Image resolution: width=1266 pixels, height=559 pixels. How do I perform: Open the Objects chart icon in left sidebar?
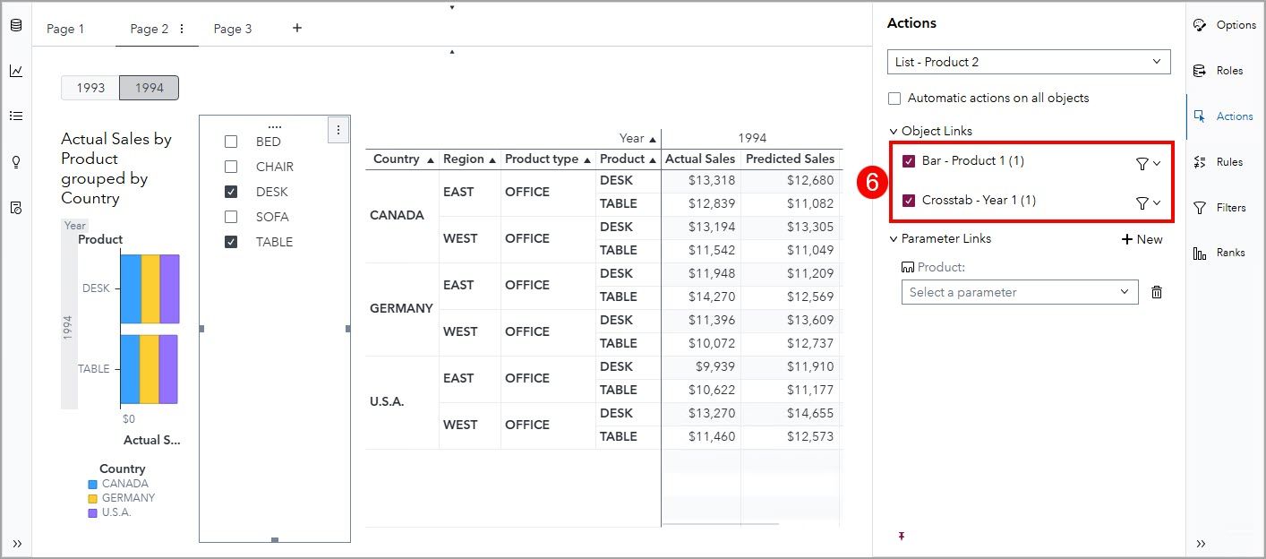click(16, 71)
